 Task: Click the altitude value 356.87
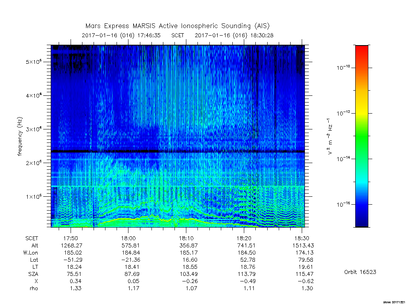point(188,245)
